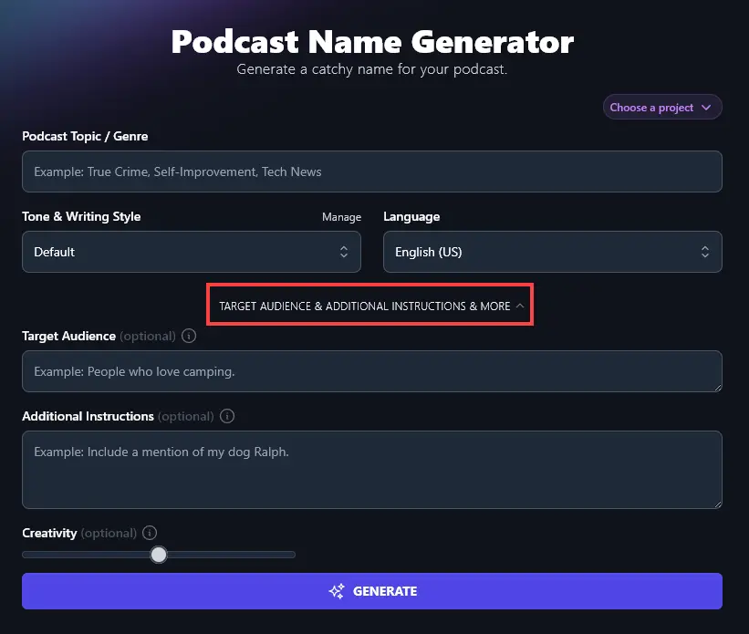Click the Target Audience text field
Viewport: 749px width, 634px height.
click(371, 371)
